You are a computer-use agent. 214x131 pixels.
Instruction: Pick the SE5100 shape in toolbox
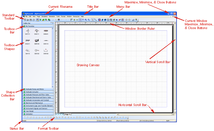37,52
